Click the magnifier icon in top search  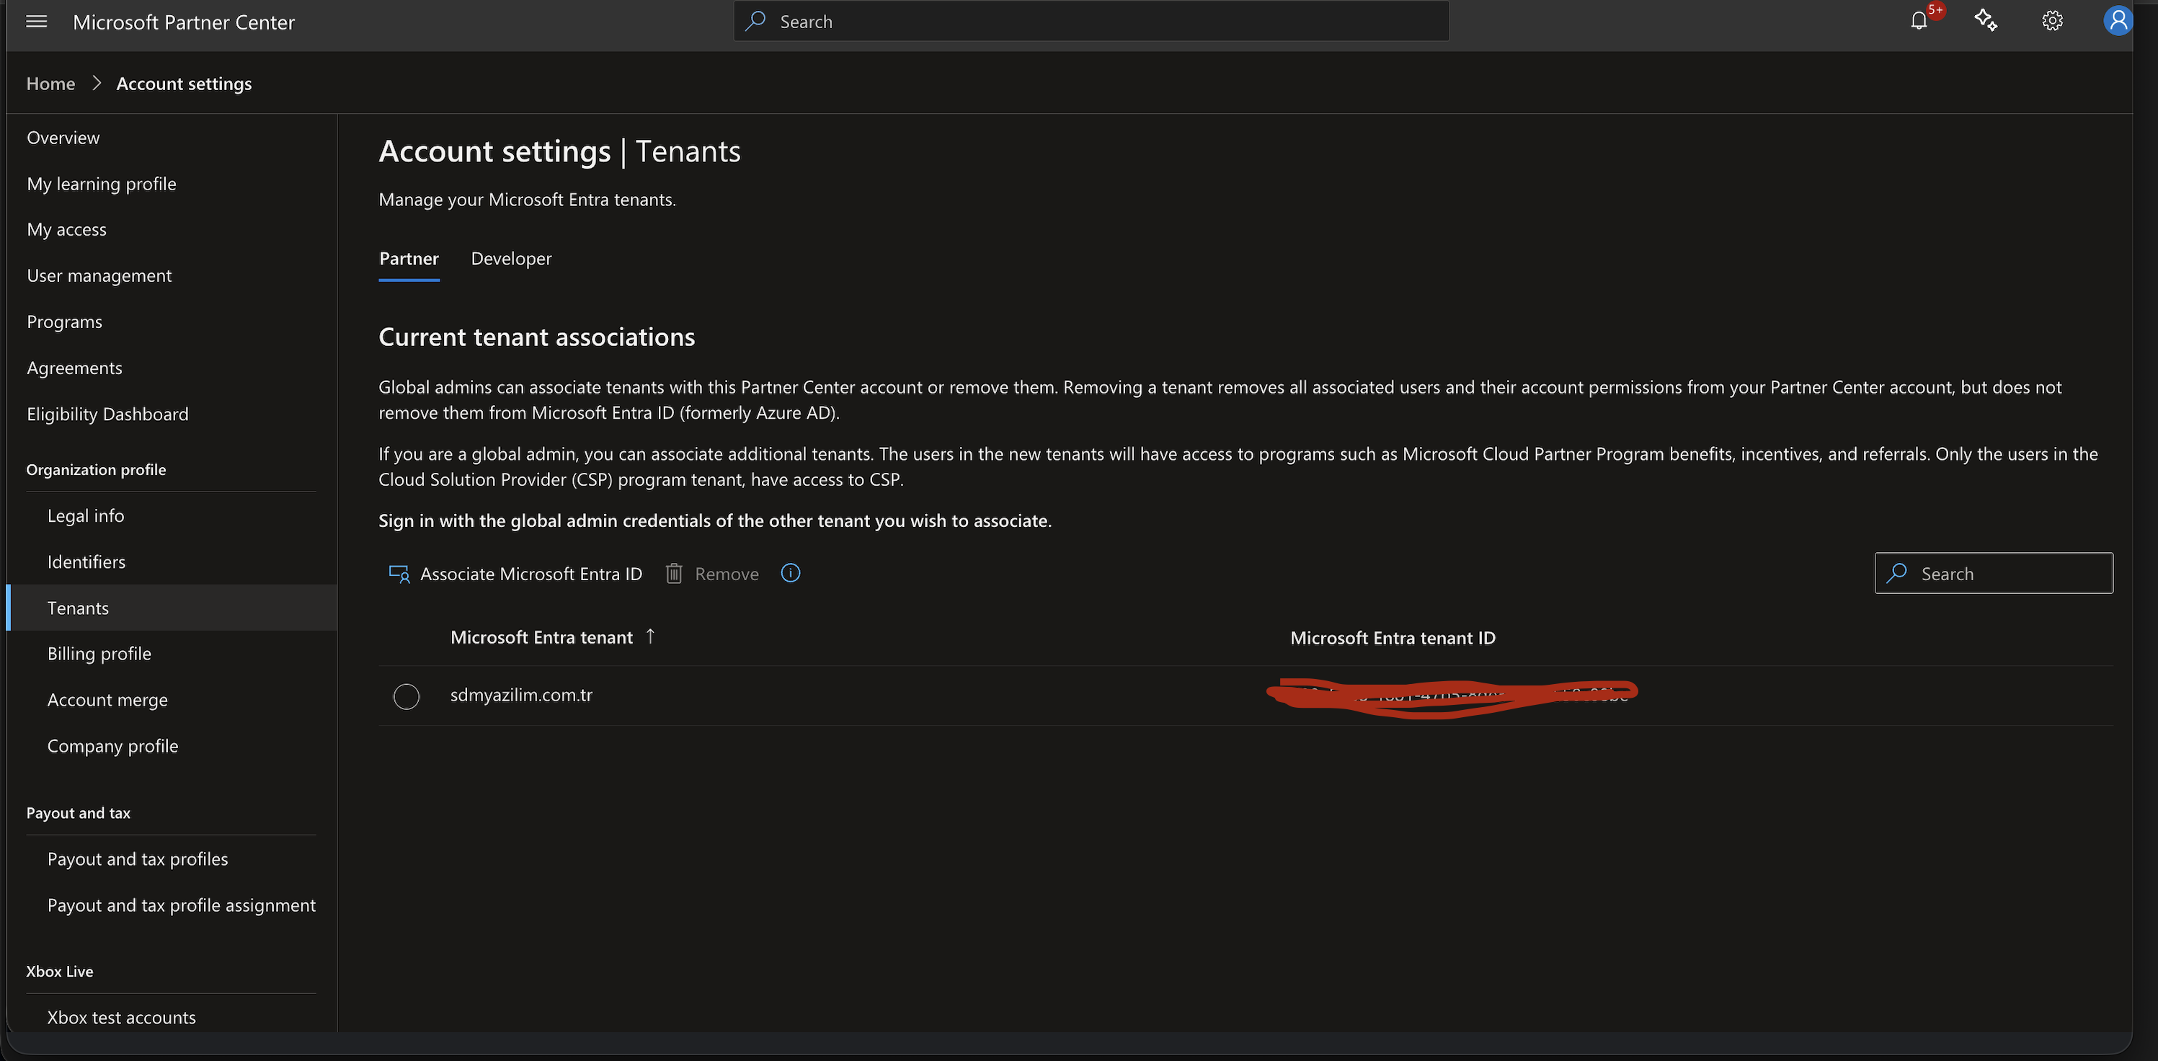[x=755, y=21]
